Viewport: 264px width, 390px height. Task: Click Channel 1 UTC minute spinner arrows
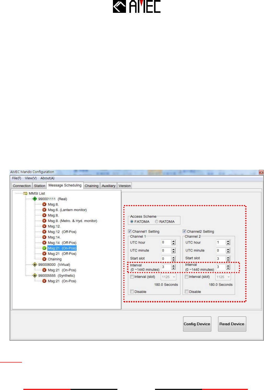pyautogui.click(x=173, y=251)
